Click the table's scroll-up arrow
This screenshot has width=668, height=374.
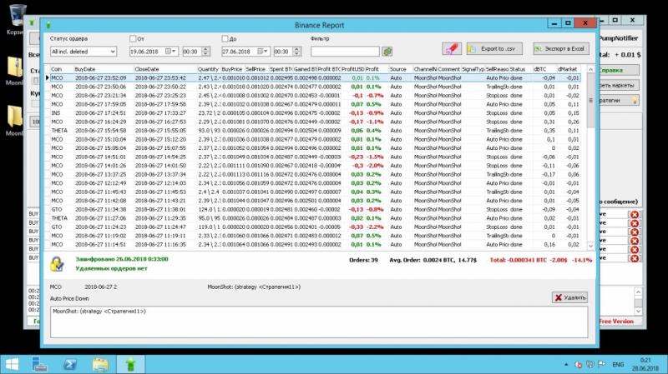(x=590, y=69)
